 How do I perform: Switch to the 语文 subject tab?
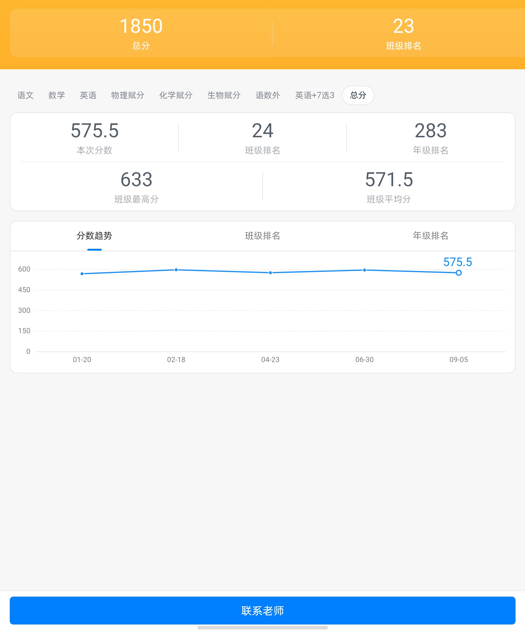(25, 95)
